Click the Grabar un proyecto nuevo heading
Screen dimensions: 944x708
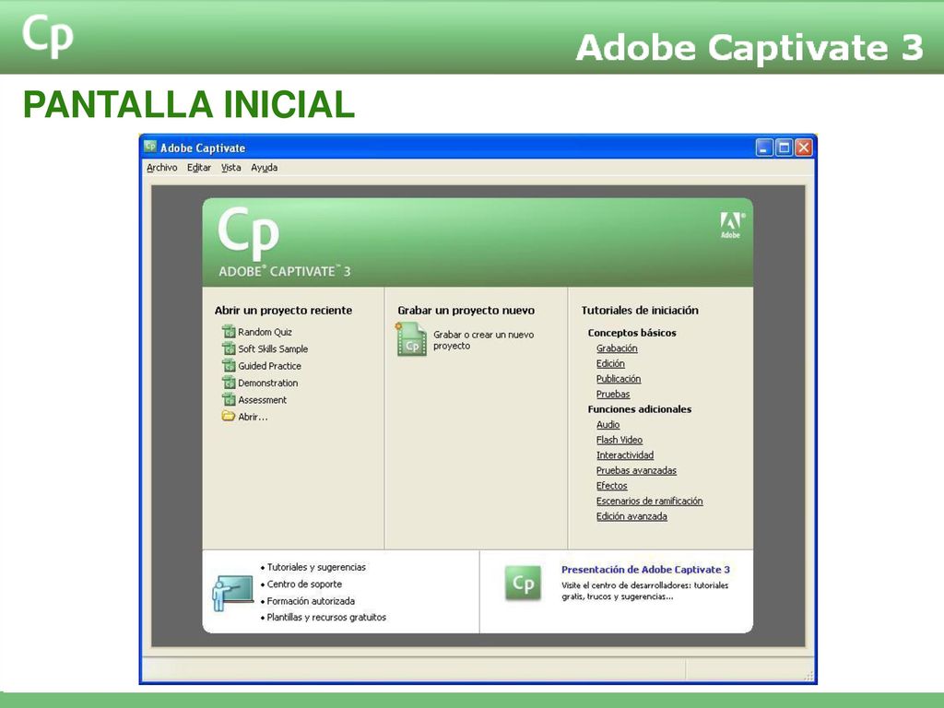[466, 311]
